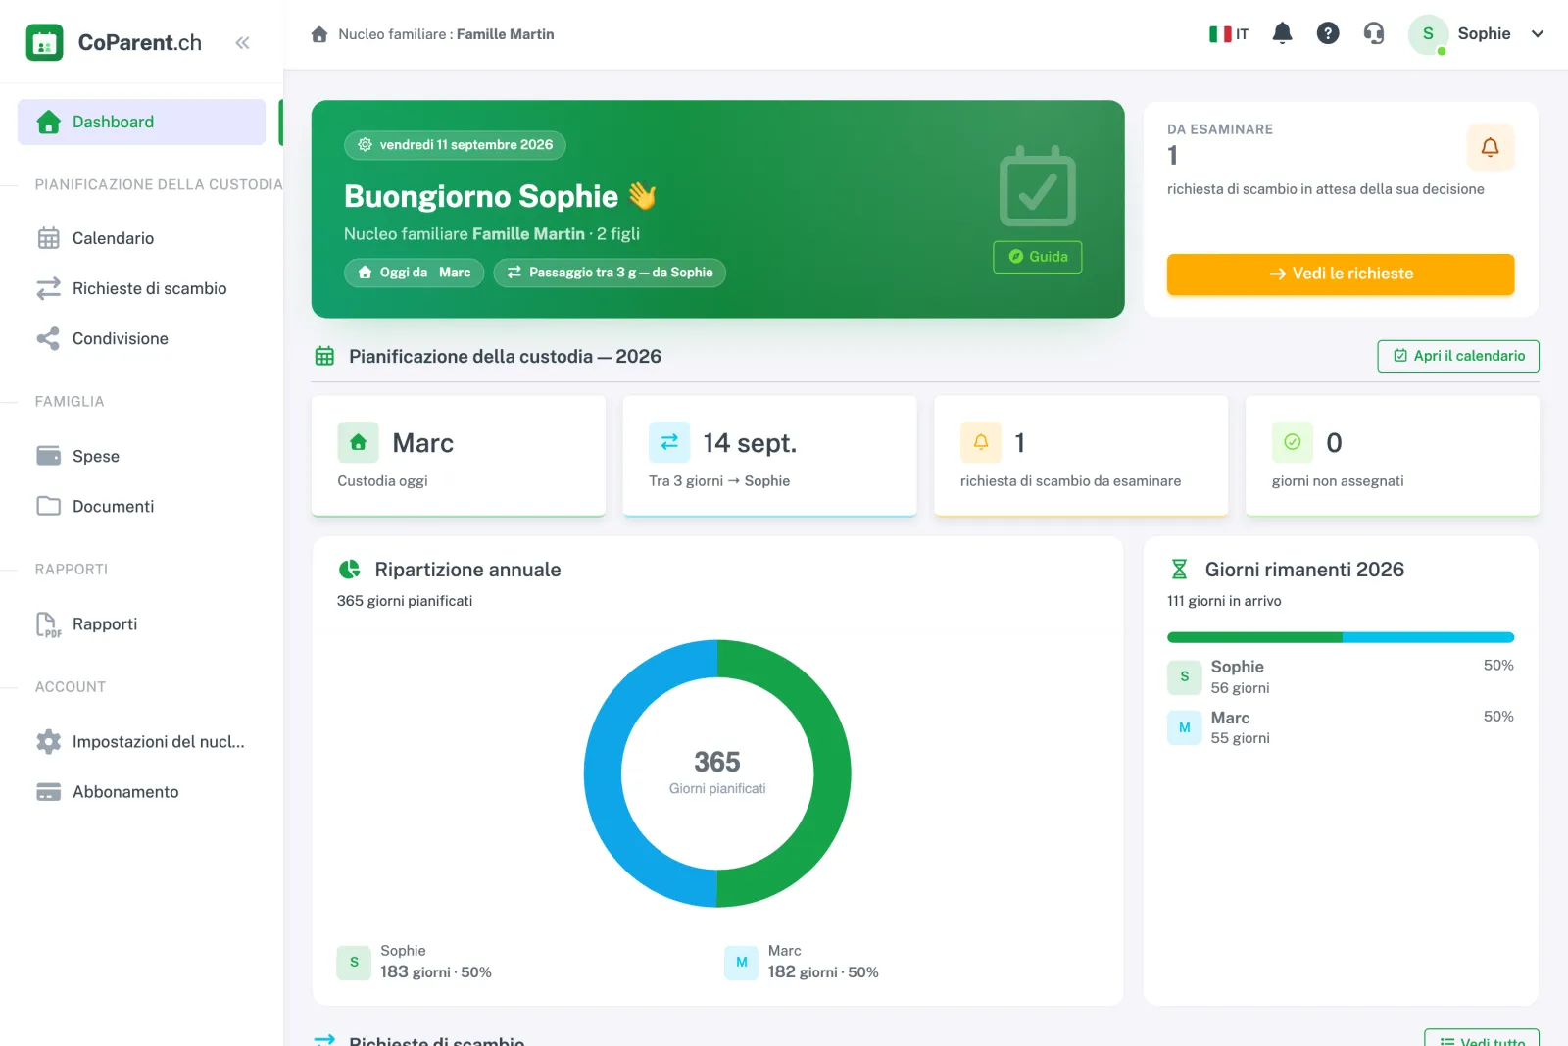
Task: Click 365 giorni pianificati subtitle
Action: point(405,601)
